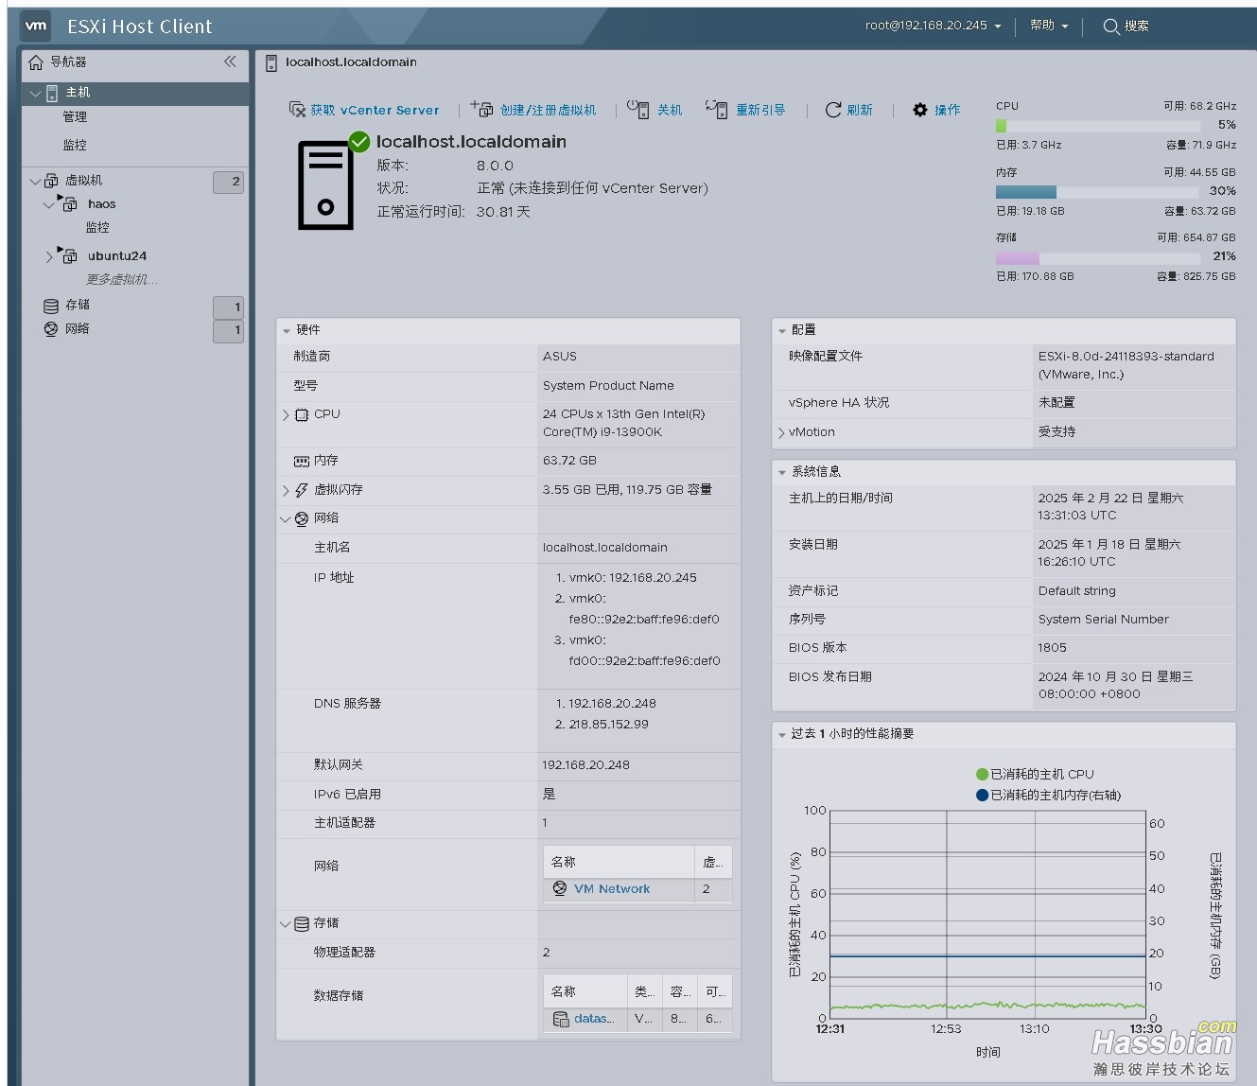Expand the vMotion configuration row

tap(781, 432)
